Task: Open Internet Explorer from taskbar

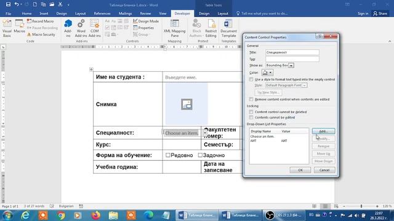Action: pyautogui.click(x=25, y=215)
